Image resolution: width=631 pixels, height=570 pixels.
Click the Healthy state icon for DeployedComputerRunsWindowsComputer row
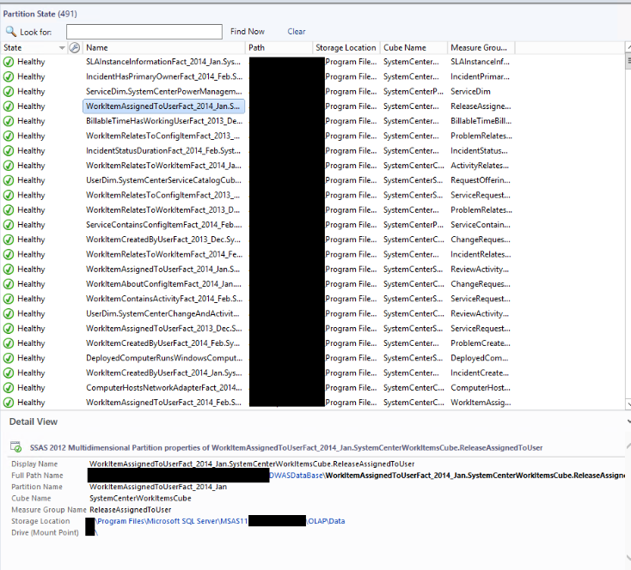pyautogui.click(x=9, y=358)
